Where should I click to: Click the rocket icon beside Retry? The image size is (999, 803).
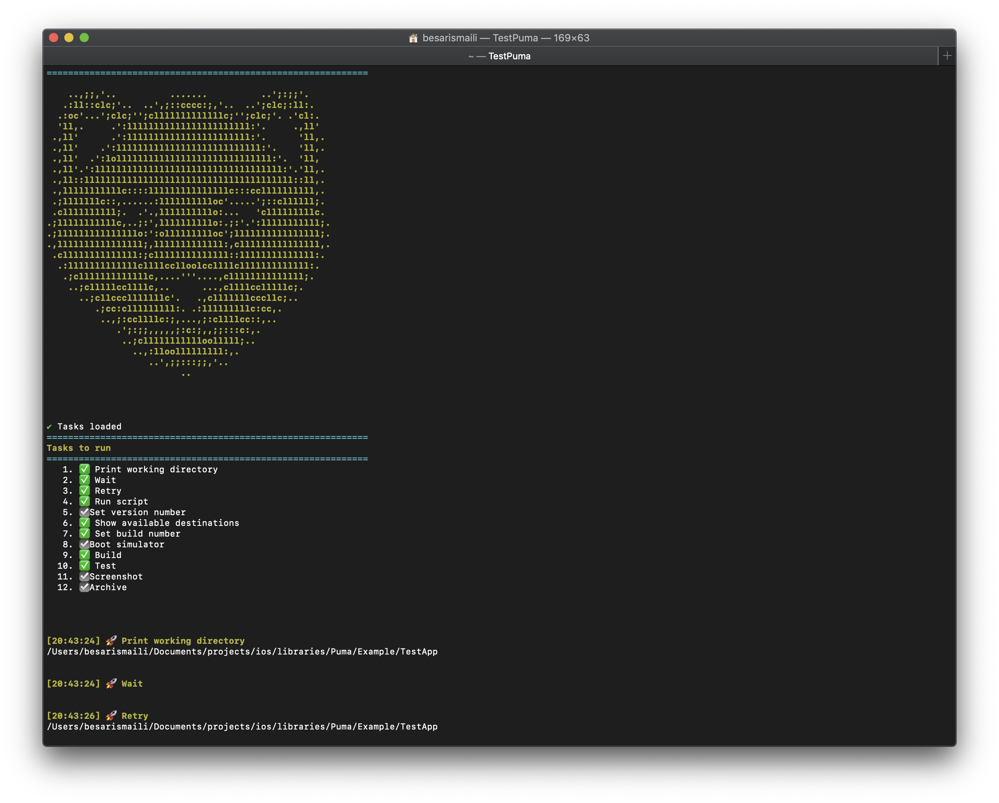[111, 715]
